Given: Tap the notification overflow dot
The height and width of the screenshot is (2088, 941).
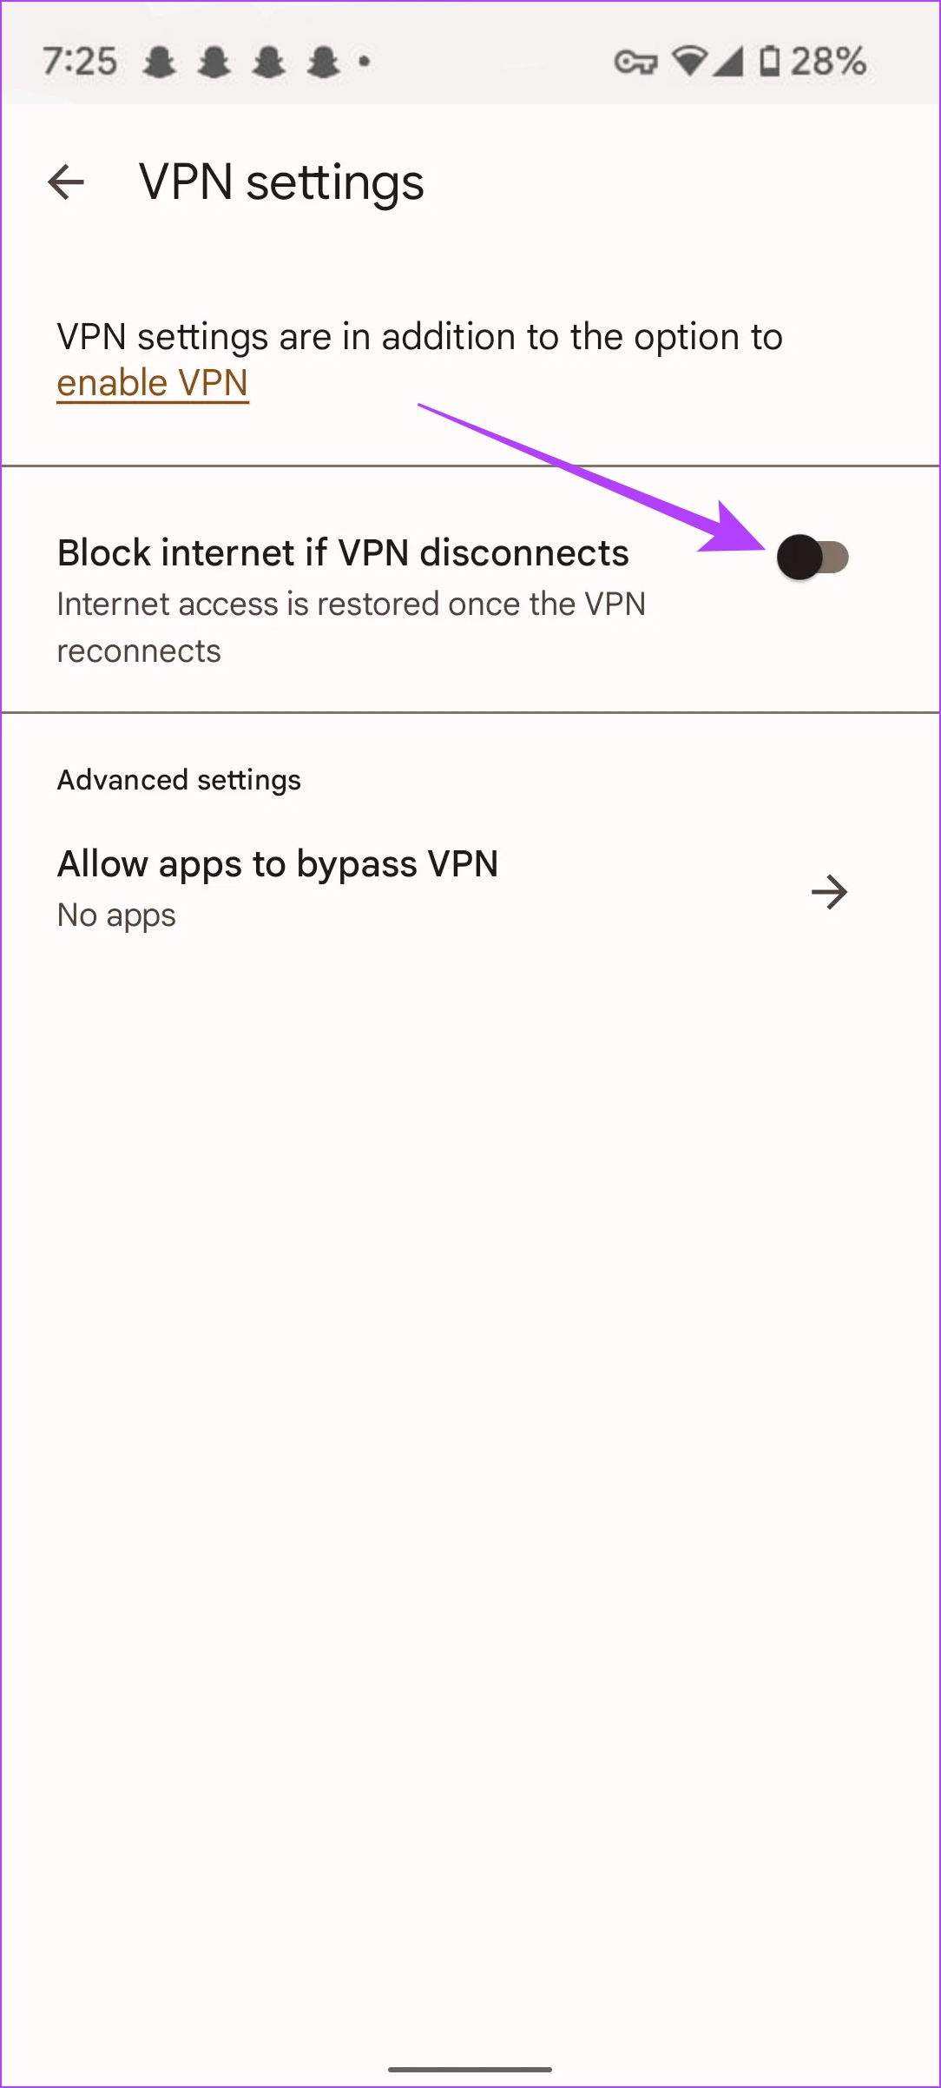Looking at the screenshot, I should pos(365,62).
